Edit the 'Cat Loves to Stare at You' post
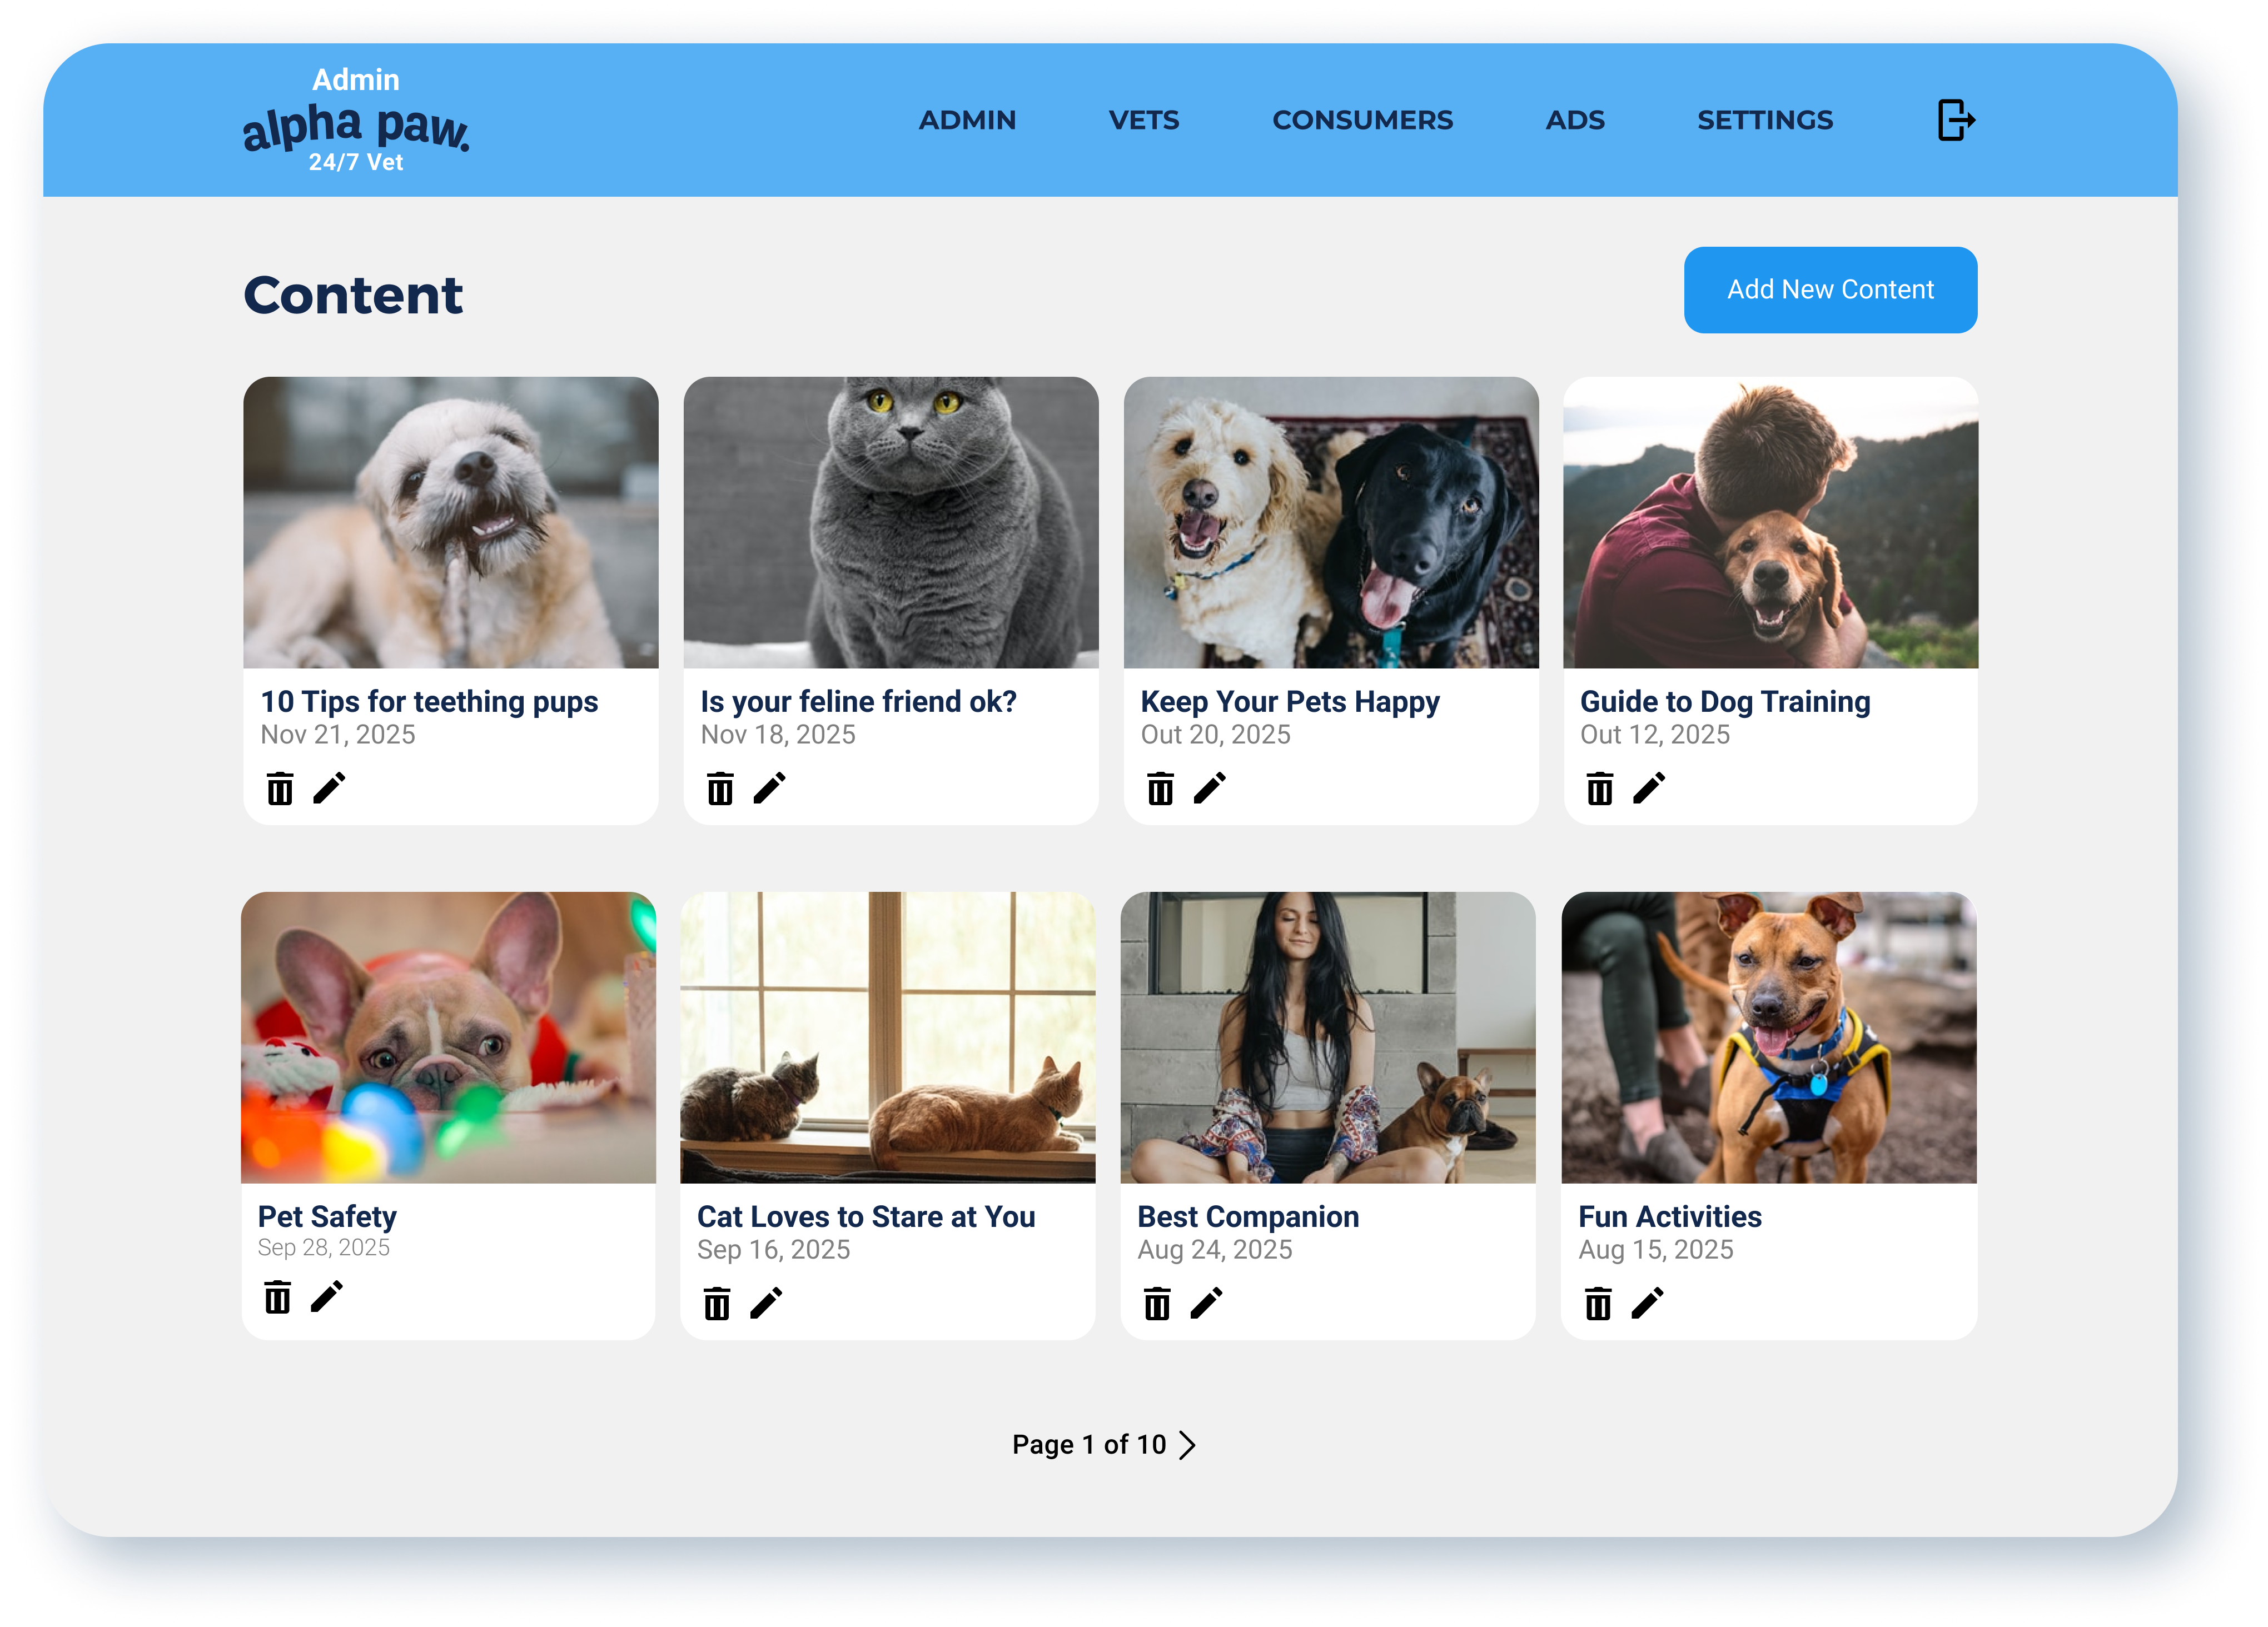 pos(766,1303)
